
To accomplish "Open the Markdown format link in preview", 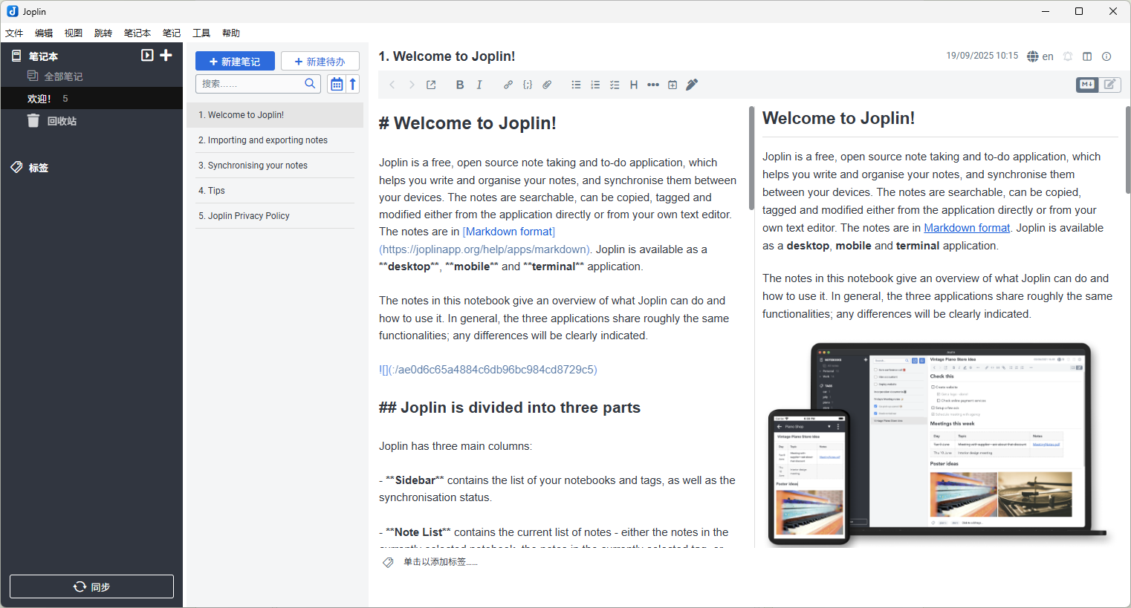I will [x=967, y=227].
